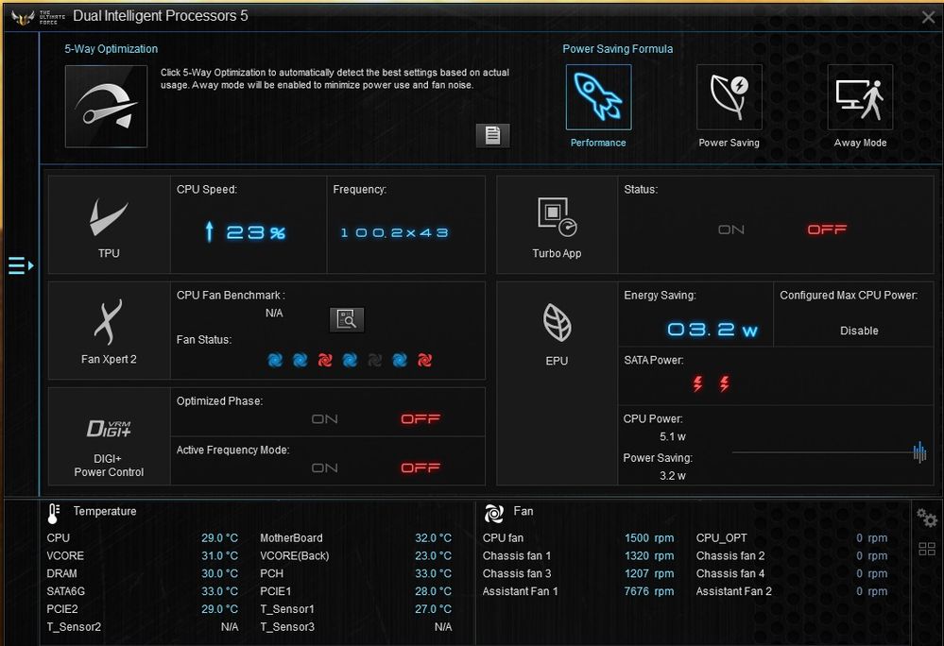Click the CPU fan 1500 rpm value

coord(649,537)
